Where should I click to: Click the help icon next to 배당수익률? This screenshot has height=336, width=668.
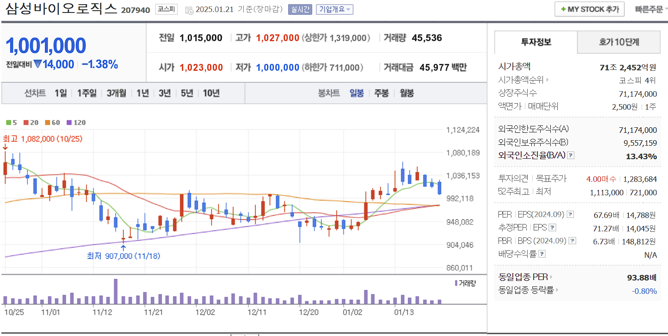(542, 253)
